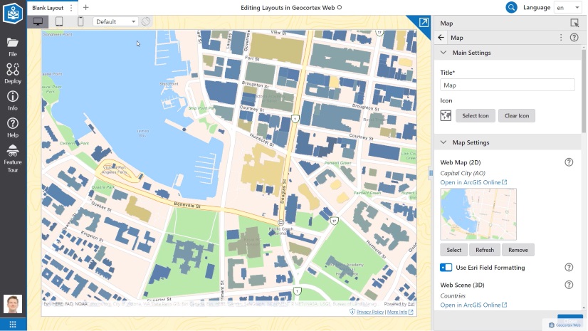Switch to tablet preview mode

59,21
